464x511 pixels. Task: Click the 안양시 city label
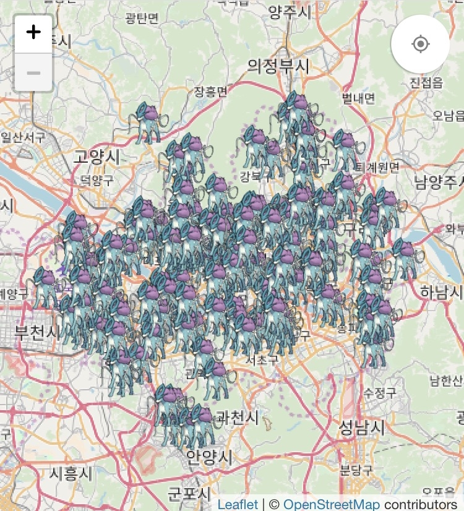pyautogui.click(x=209, y=457)
